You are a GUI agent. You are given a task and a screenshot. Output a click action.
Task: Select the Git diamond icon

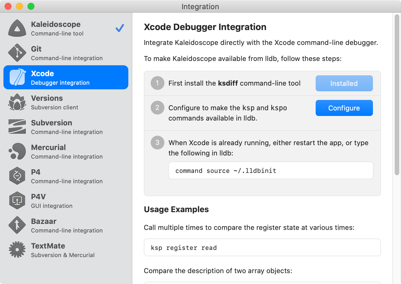(x=17, y=53)
